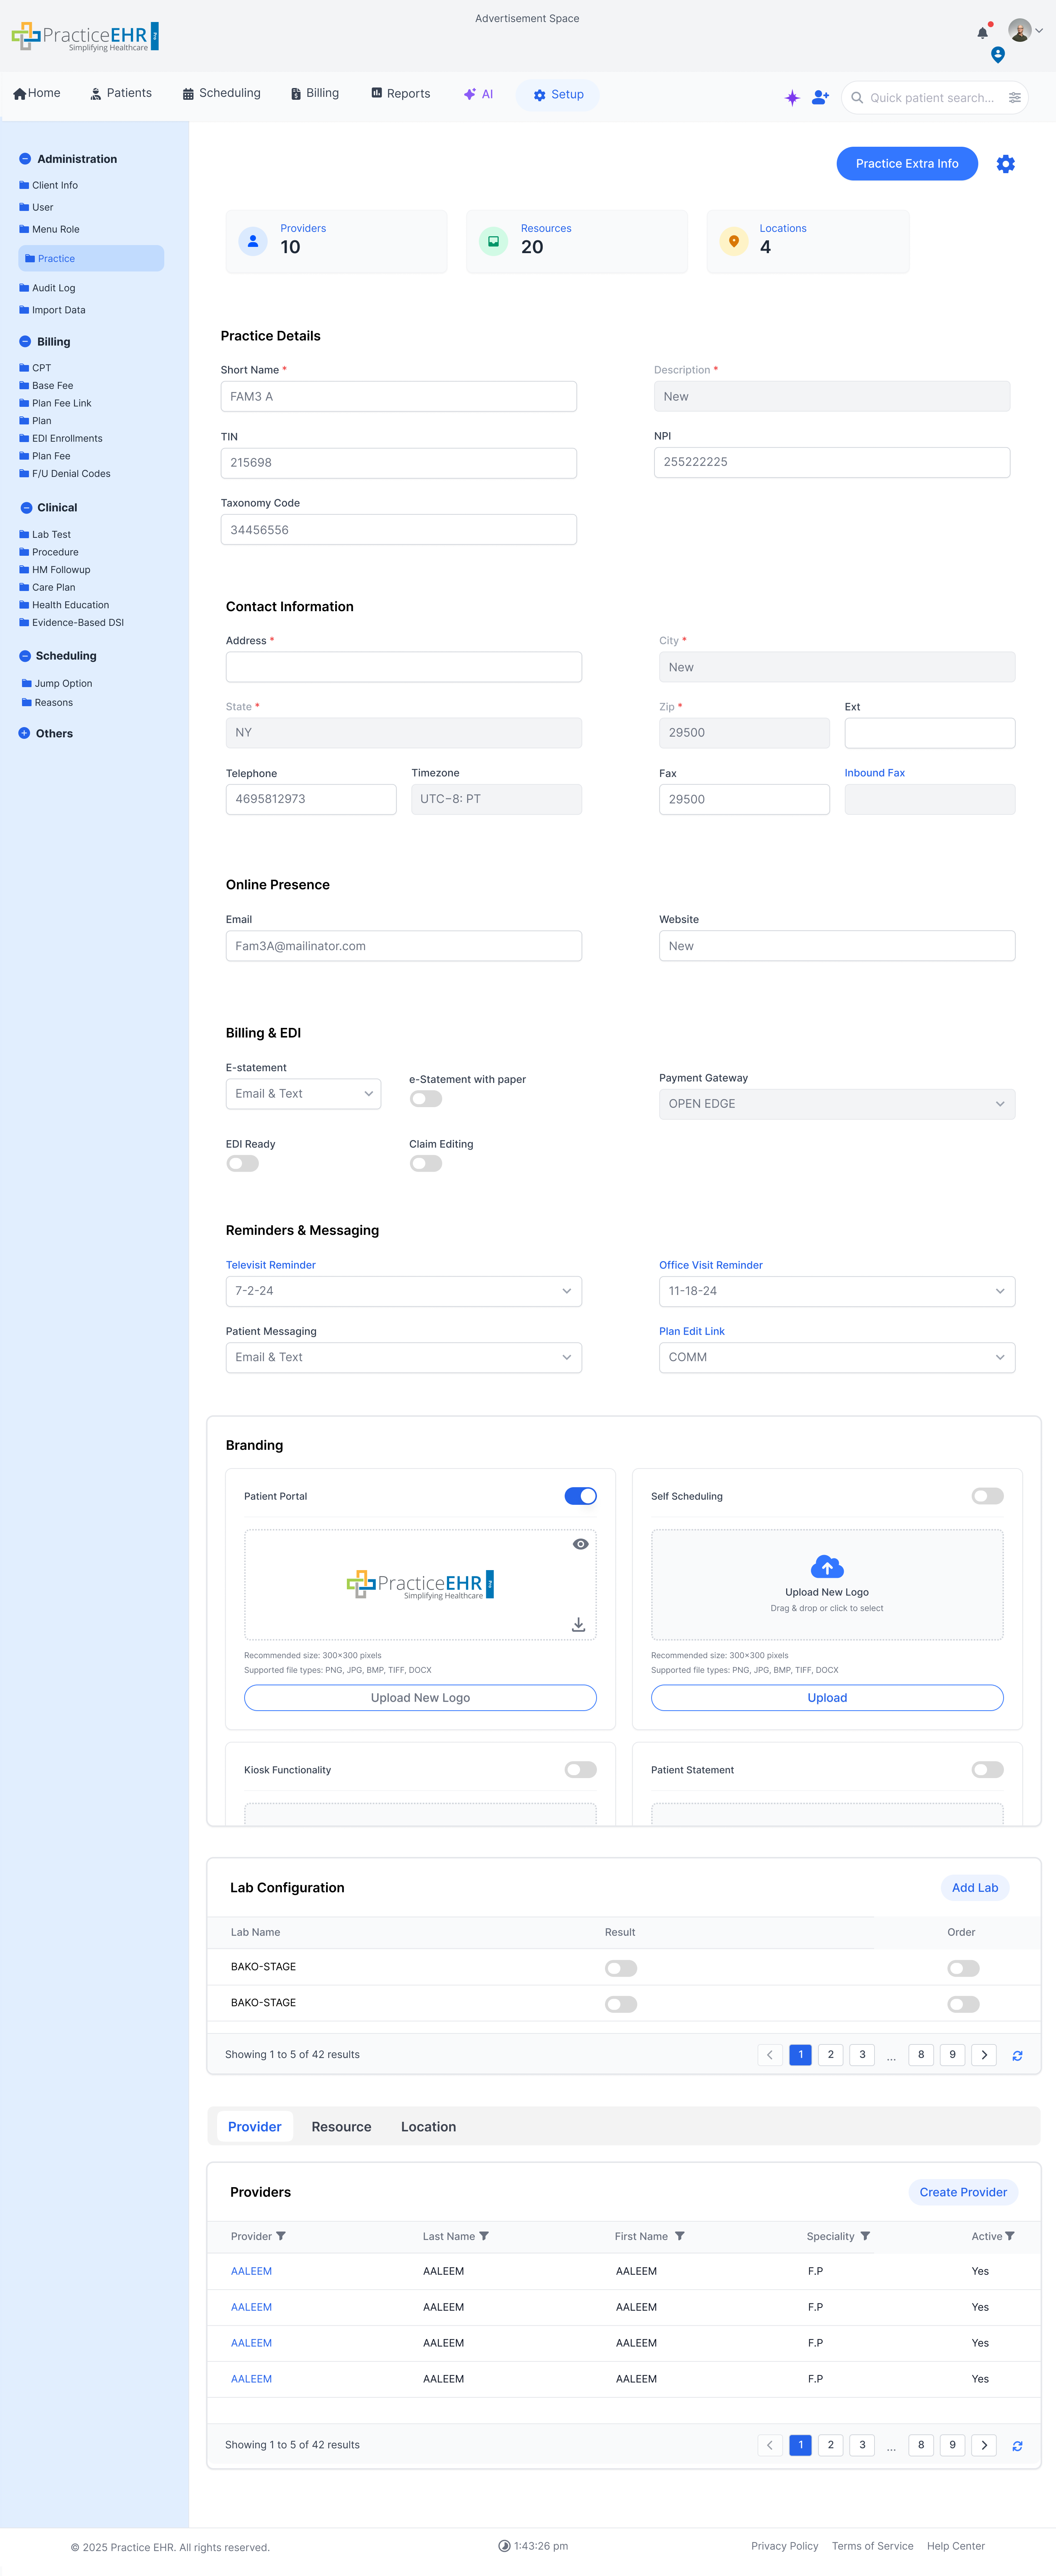Download the Patient Portal logo
Screen dimensions: 1056x2576
[x=579, y=1625]
